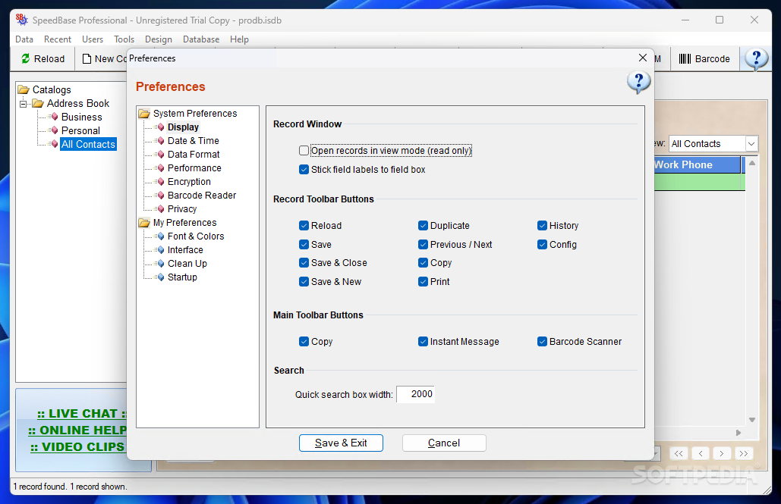Go to last record page button
Screen dimensions: 781x504
744,453
